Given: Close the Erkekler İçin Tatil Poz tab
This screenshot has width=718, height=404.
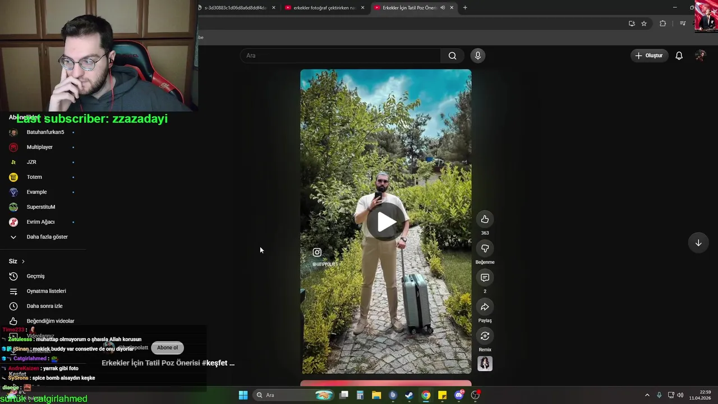Looking at the screenshot, I should (452, 8).
